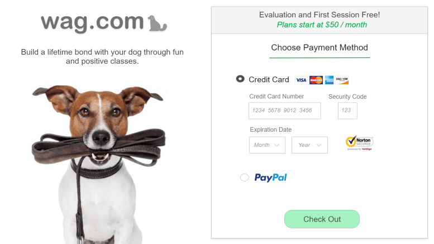
Task: Focus the Security Code input field
Action: (347, 111)
